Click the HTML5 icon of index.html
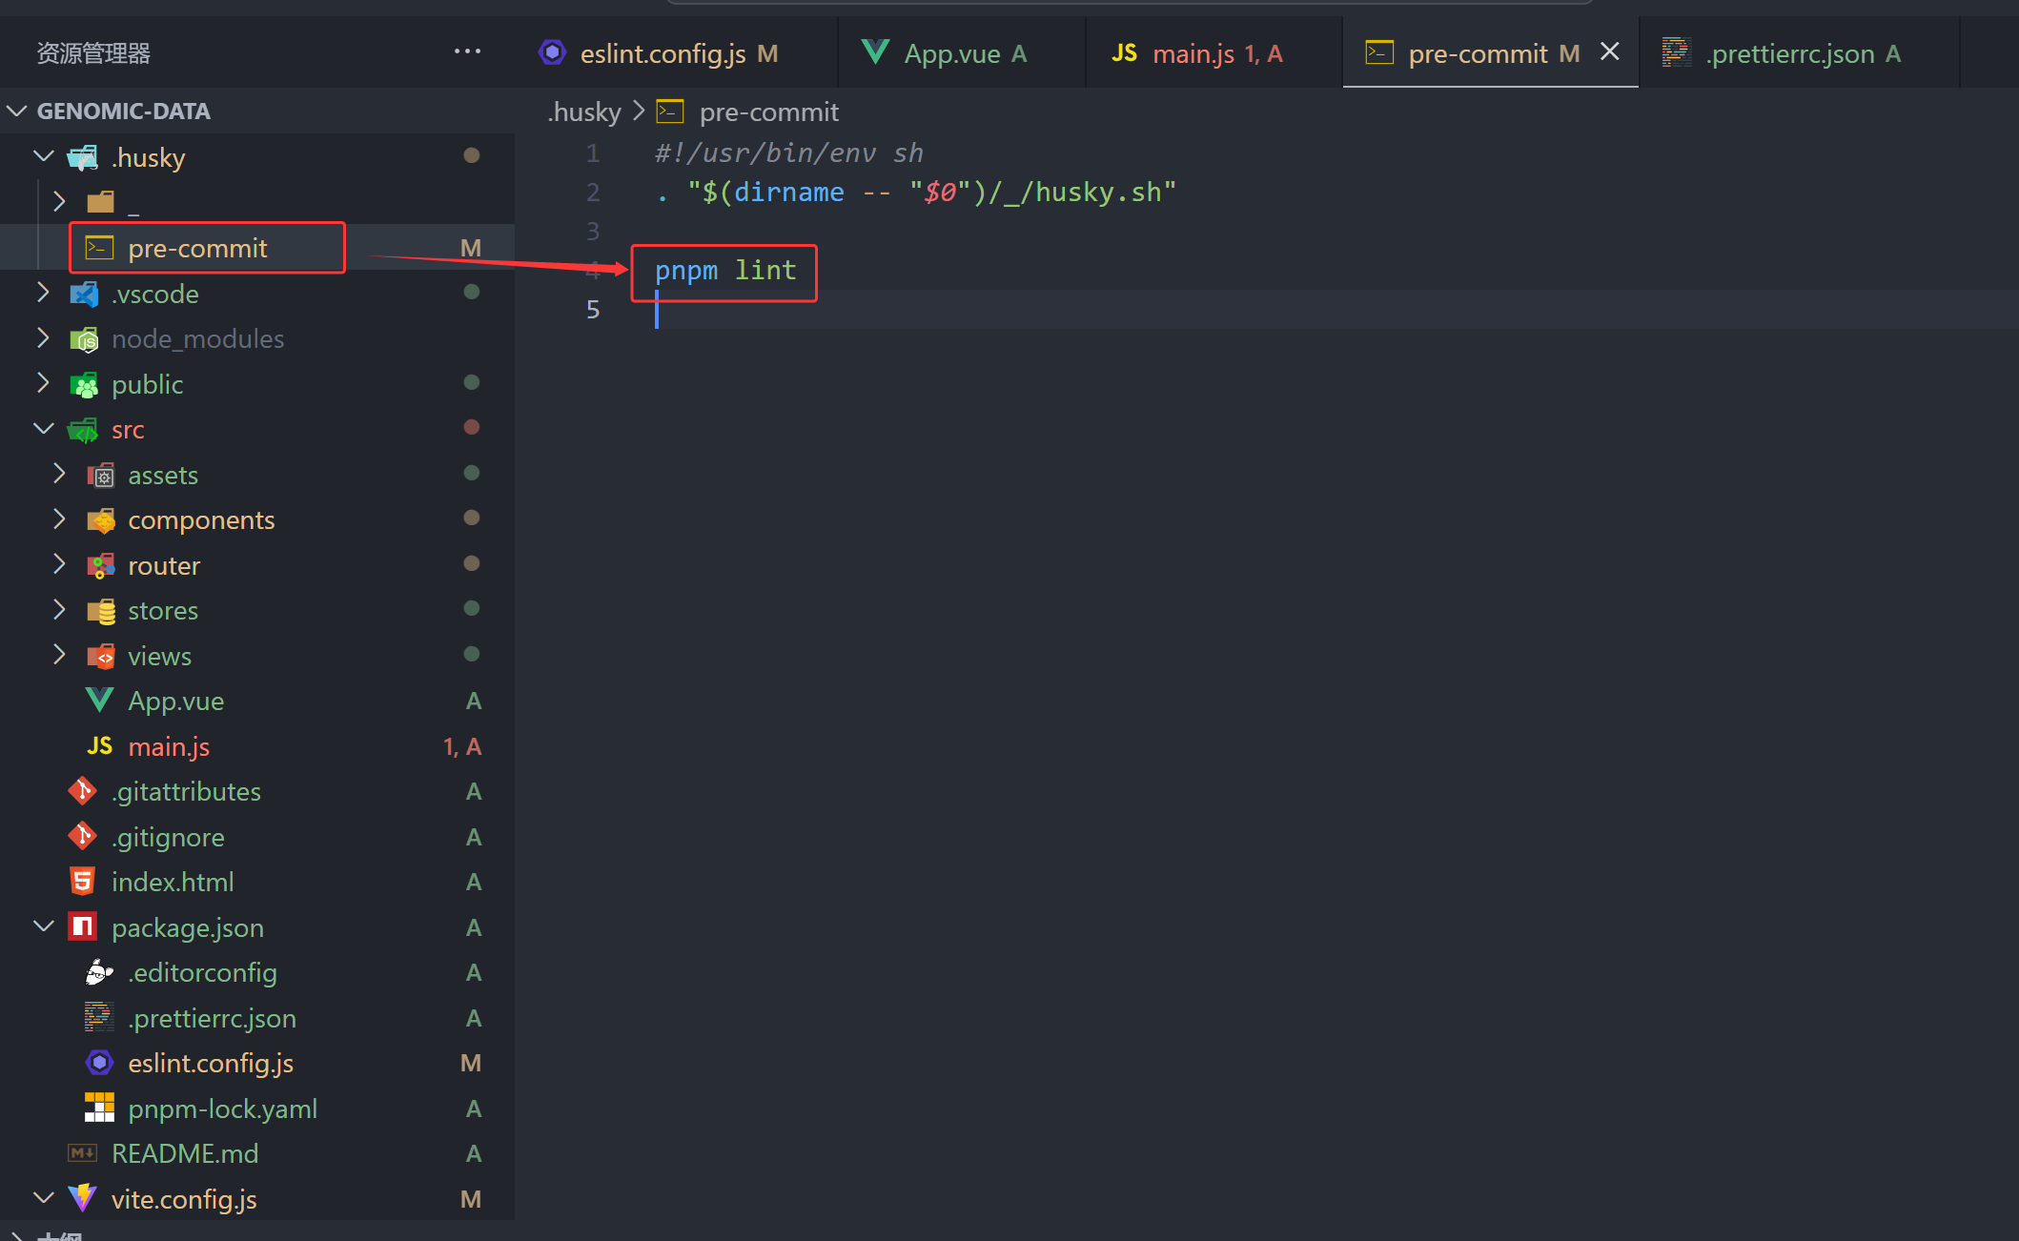 click(83, 882)
